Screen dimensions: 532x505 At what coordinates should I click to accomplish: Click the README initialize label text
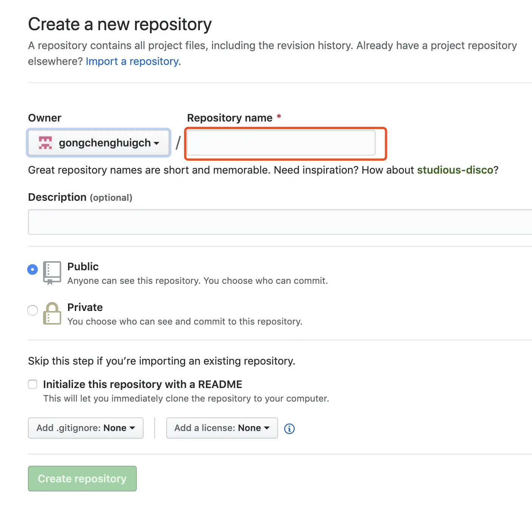[x=142, y=384]
